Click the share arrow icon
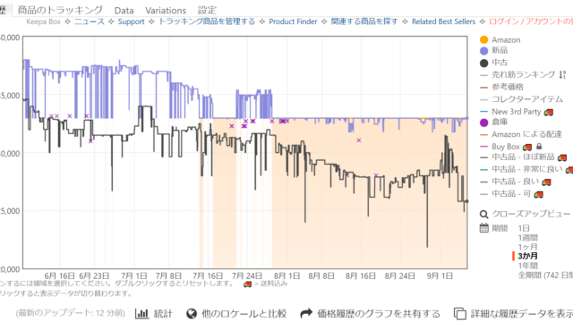The height and width of the screenshot is (322, 573). coord(306,314)
